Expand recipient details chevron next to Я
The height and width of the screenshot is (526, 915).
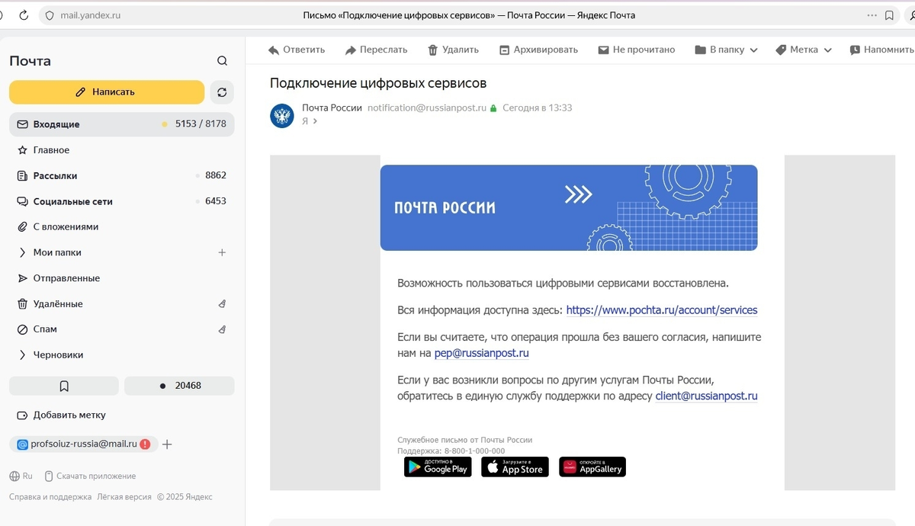click(x=315, y=121)
